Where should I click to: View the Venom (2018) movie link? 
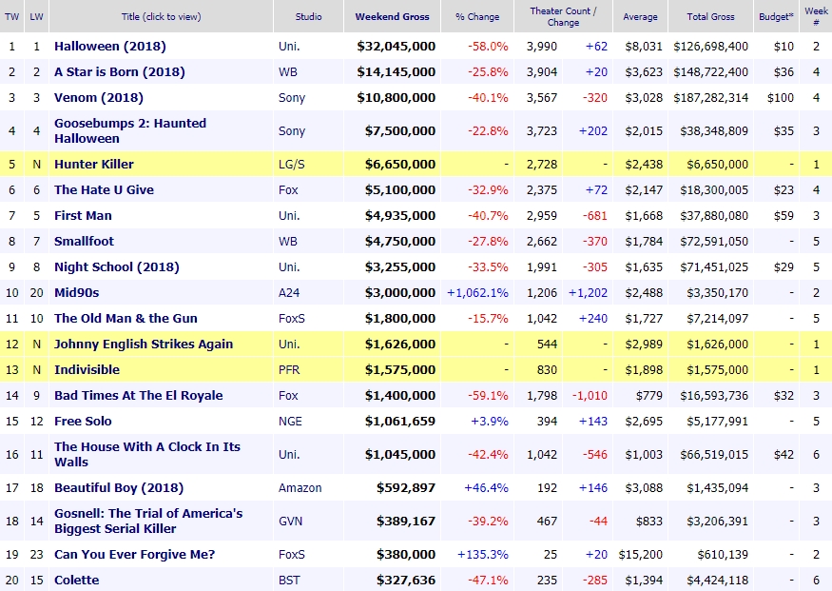(99, 98)
